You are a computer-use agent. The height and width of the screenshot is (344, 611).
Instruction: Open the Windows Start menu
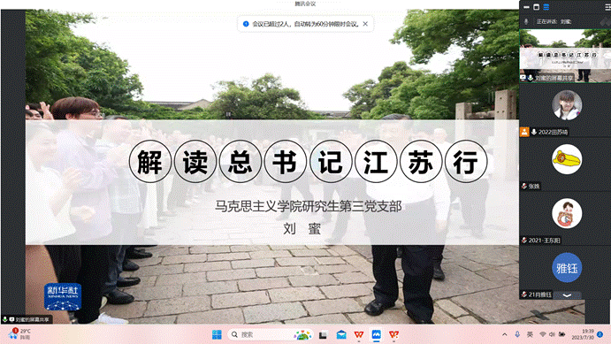coord(217,334)
